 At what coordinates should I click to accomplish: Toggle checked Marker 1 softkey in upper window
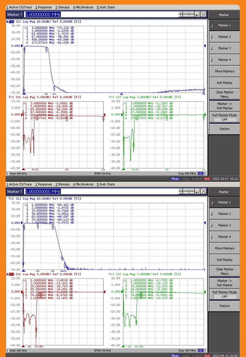pos(224,25)
